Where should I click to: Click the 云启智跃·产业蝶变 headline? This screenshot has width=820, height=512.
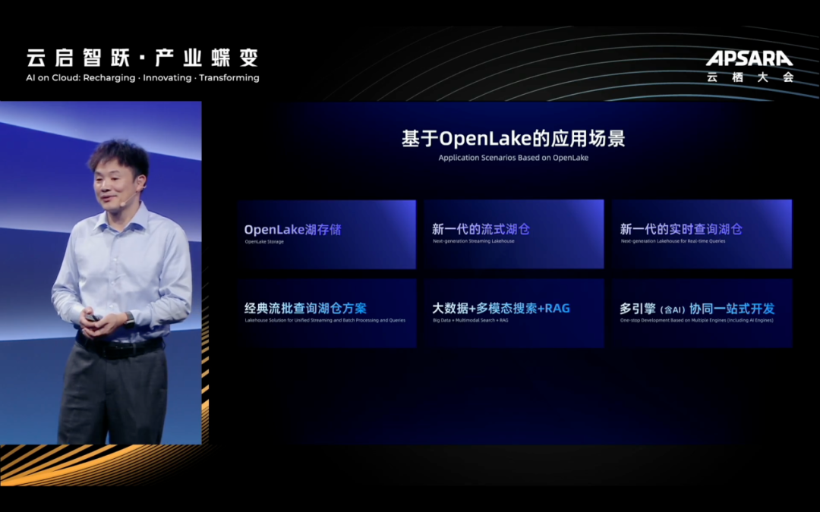tap(142, 58)
